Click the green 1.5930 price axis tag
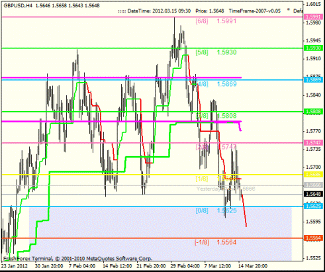325x272 pixels. [x=313, y=48]
